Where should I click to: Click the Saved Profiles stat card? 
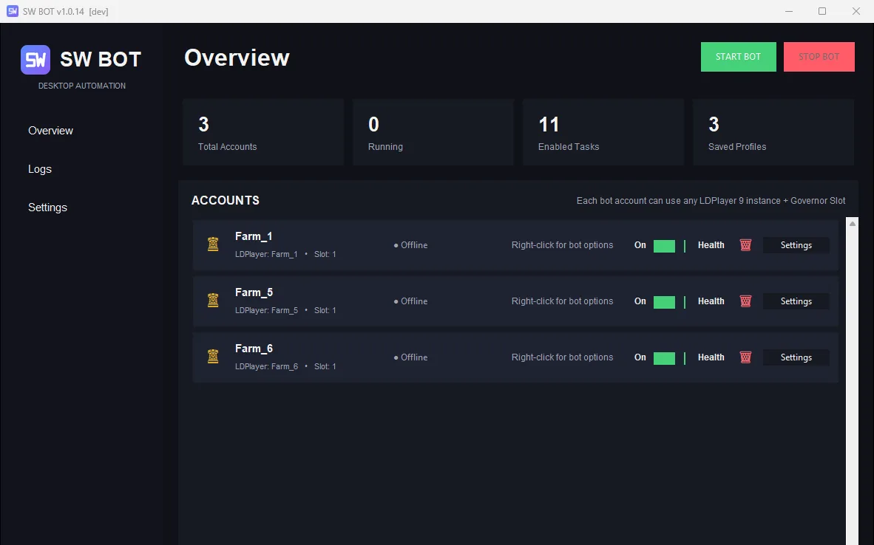pos(773,132)
